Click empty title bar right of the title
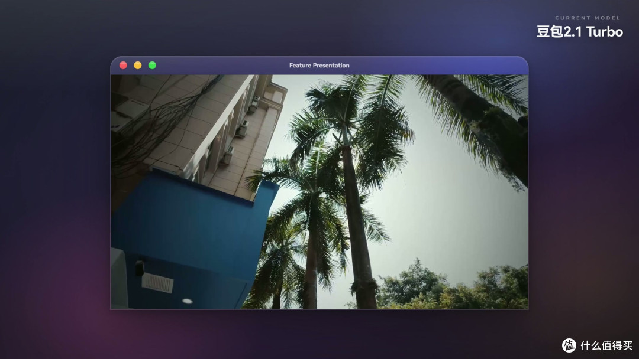 pos(436,65)
